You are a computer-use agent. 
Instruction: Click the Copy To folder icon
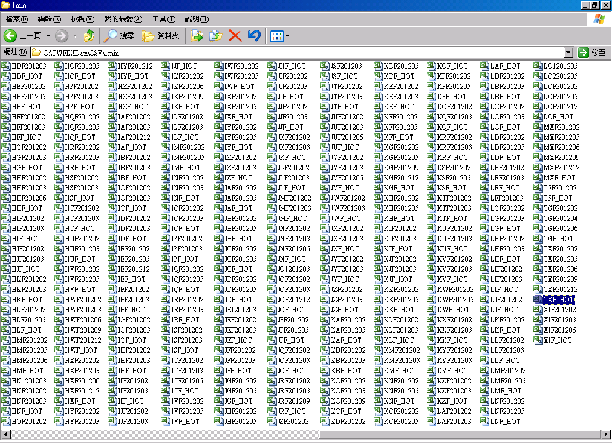pos(215,36)
